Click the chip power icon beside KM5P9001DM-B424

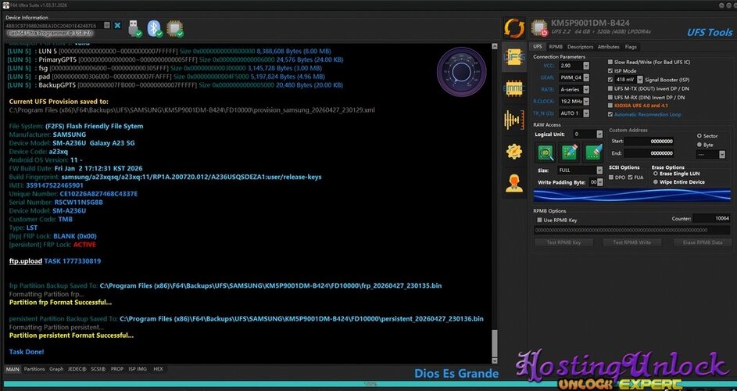coord(539,27)
